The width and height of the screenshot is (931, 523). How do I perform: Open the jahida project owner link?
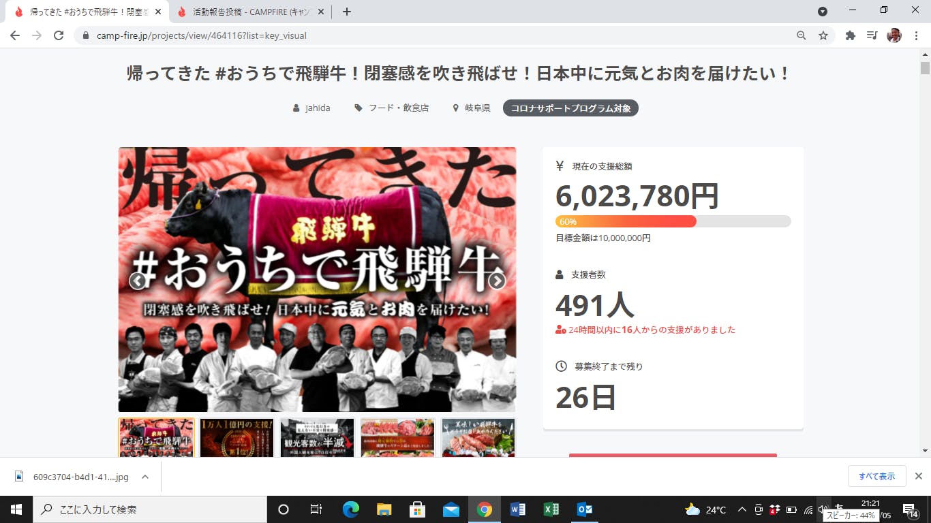click(317, 108)
